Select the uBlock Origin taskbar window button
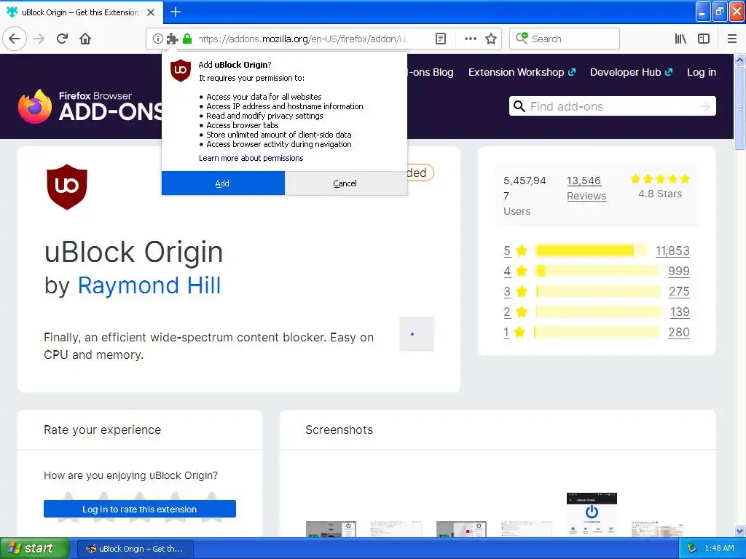The width and height of the screenshot is (746, 559). [x=135, y=549]
